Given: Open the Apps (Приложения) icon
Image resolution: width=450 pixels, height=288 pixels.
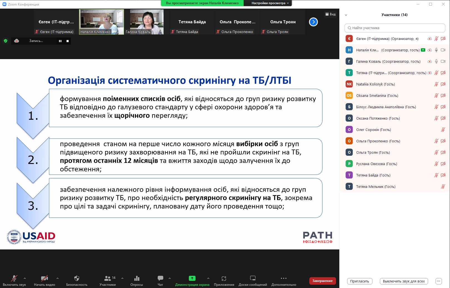Looking at the screenshot, I should click(224, 278).
